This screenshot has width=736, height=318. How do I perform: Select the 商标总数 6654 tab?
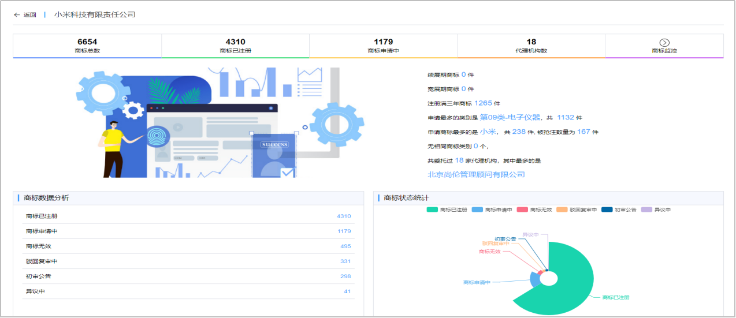pos(87,46)
